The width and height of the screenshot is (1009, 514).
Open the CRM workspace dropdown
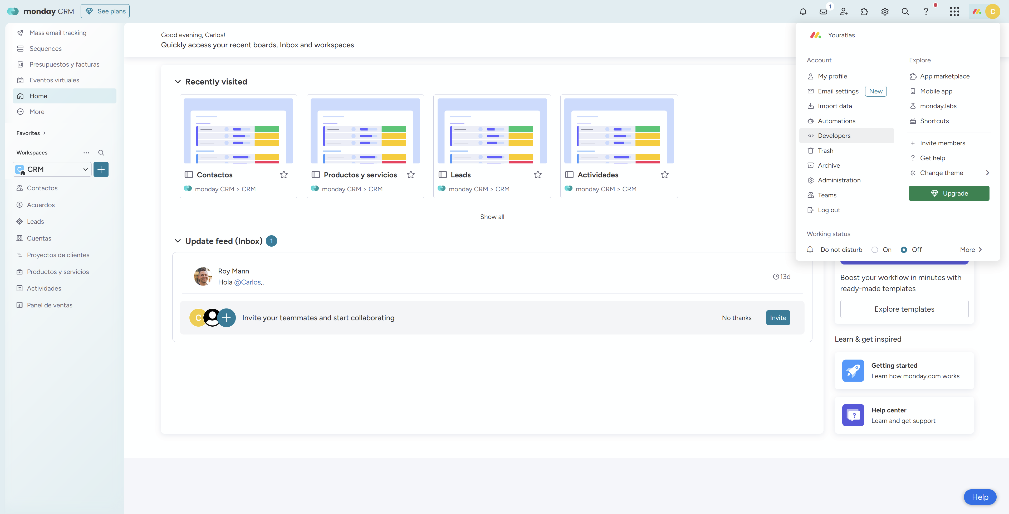(52, 169)
